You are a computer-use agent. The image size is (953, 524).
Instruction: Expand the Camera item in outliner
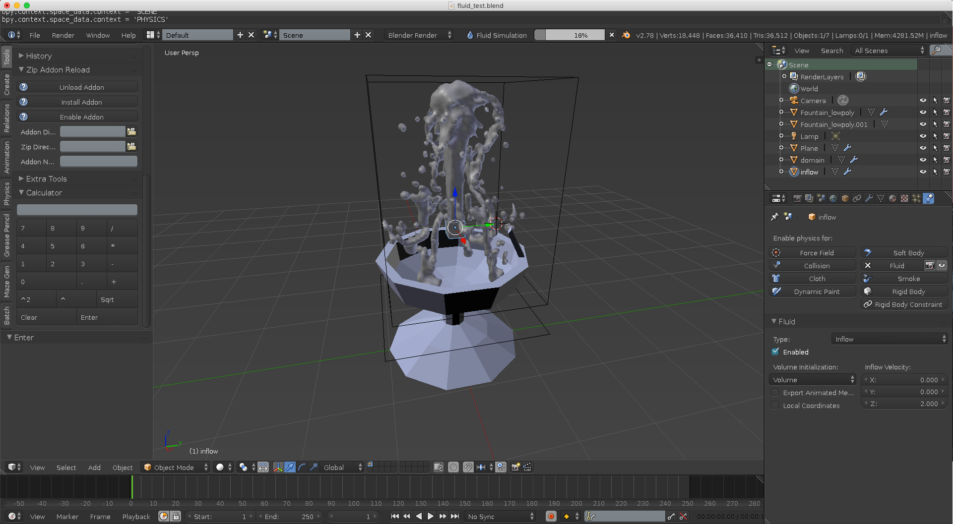click(781, 101)
